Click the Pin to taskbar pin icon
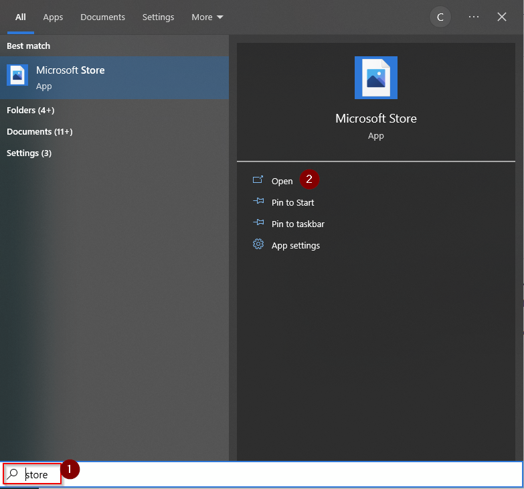This screenshot has width=524, height=489. click(x=258, y=222)
